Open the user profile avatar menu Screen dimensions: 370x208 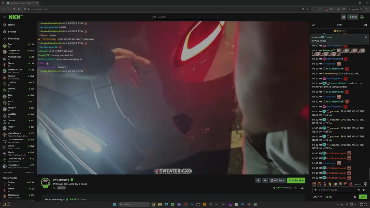[362, 17]
